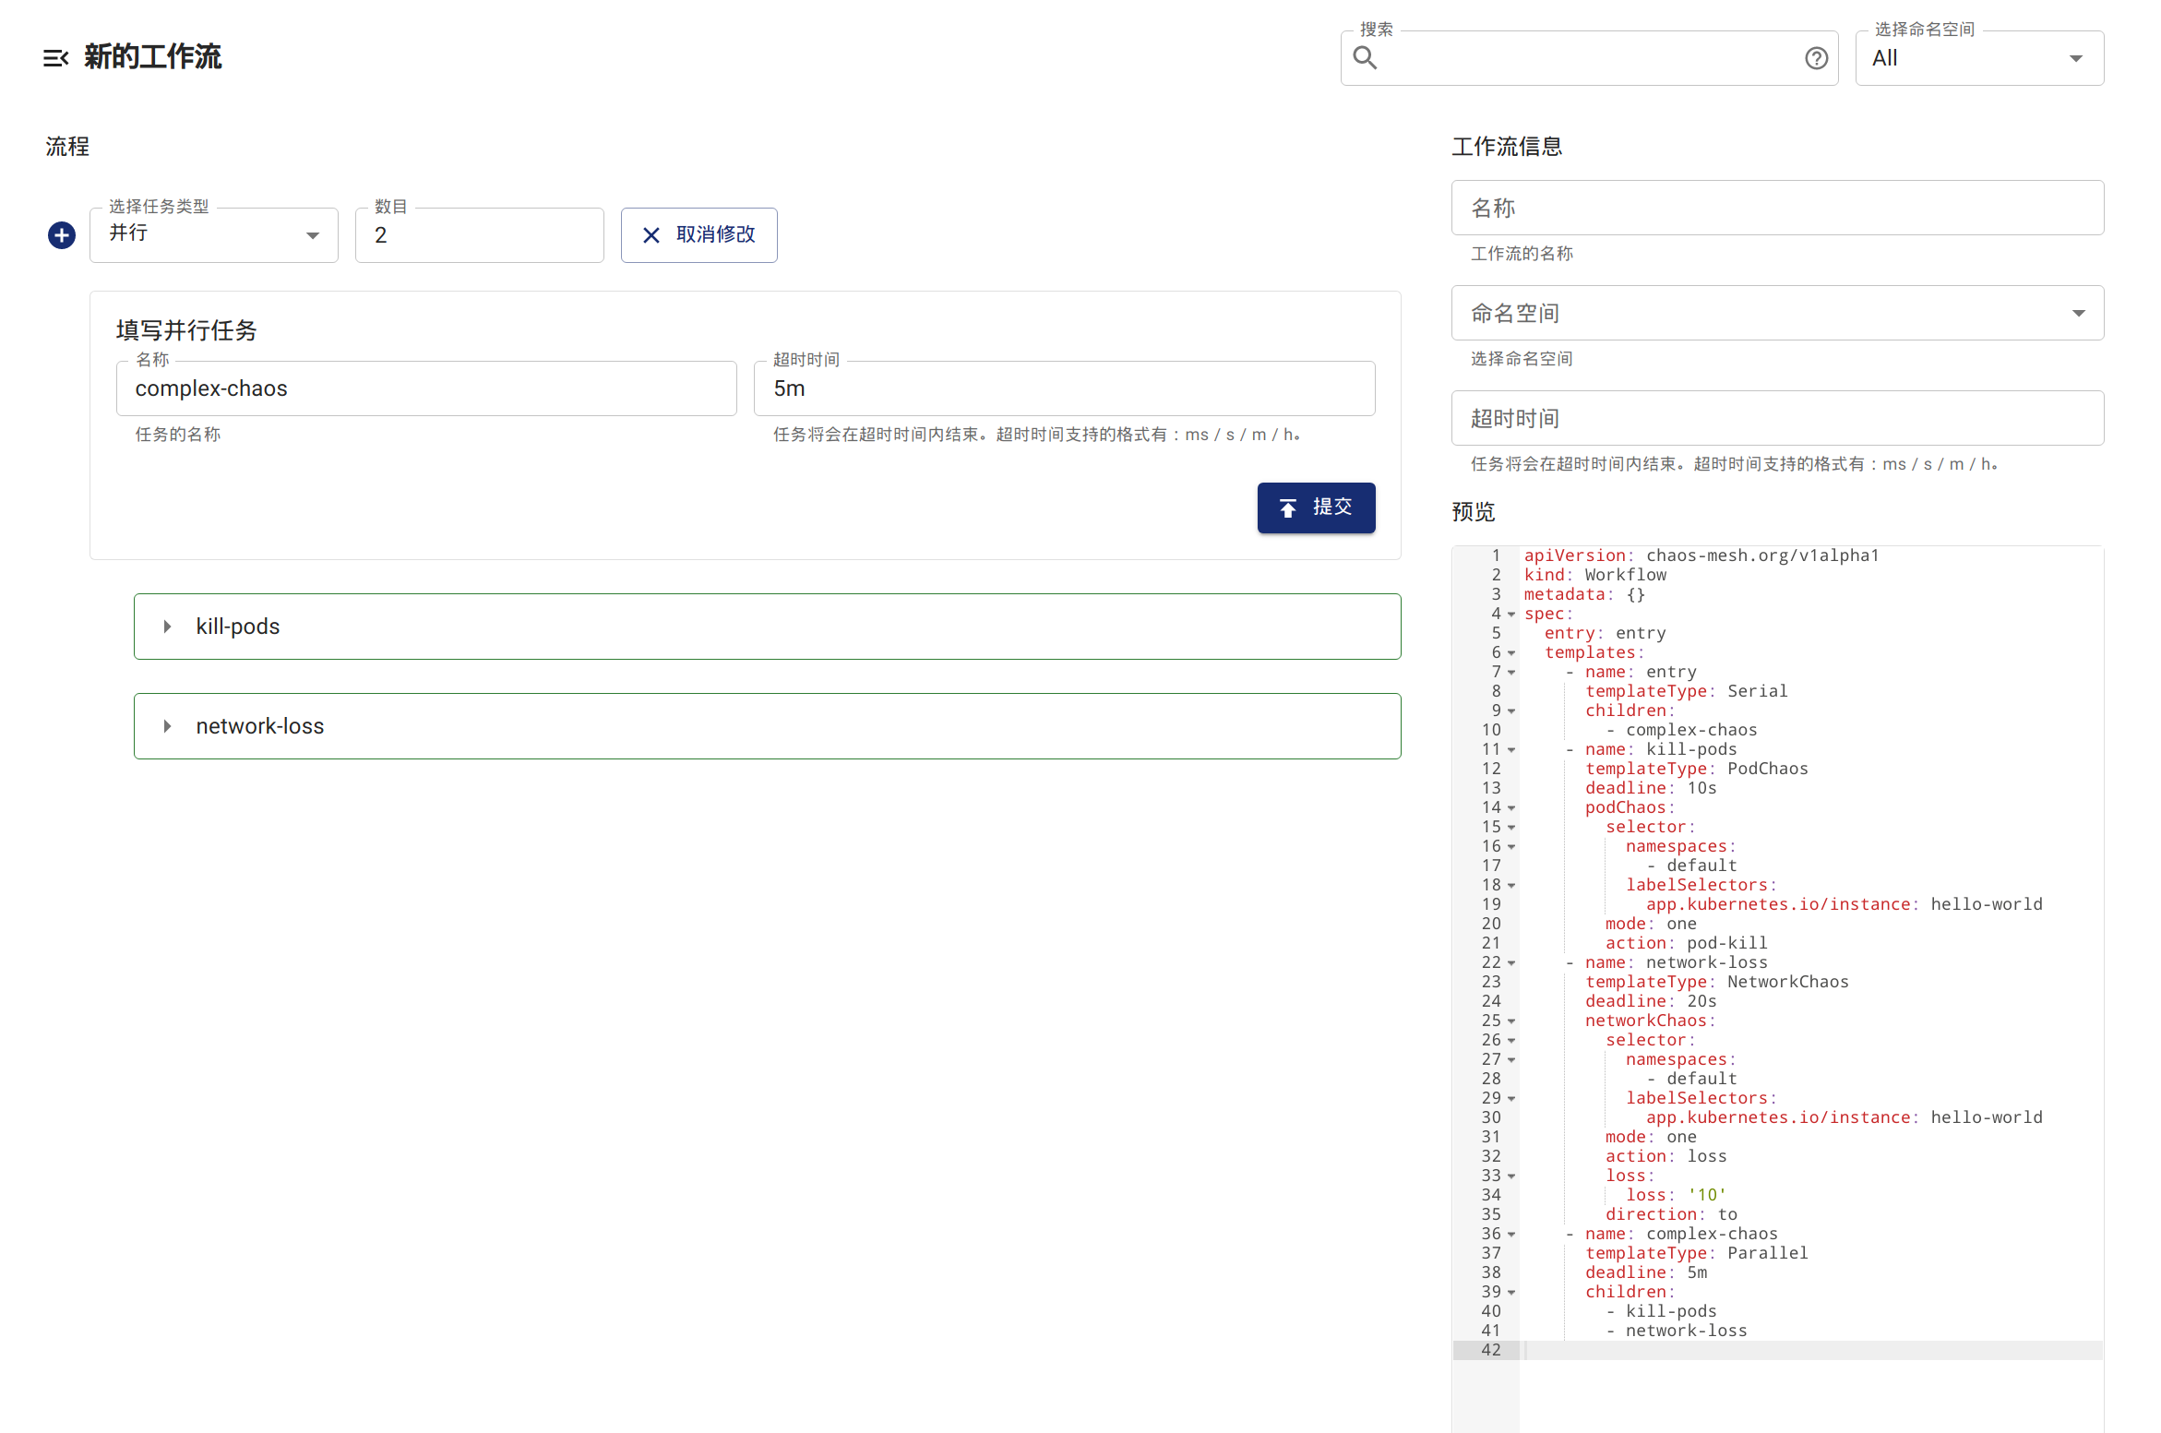Click the 取消修改 cancel button
Screen dimensions: 2161x1433
698,235
